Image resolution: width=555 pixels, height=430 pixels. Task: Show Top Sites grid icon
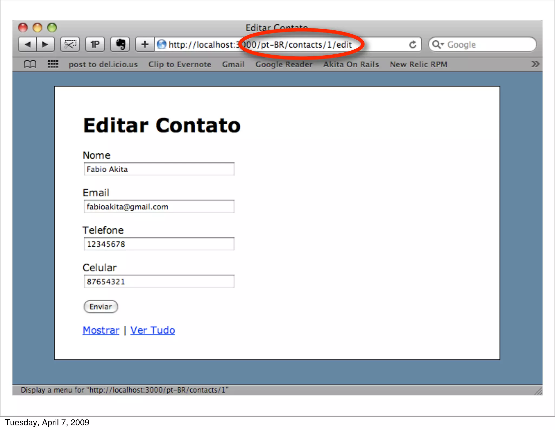point(53,64)
